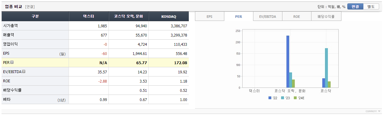The width and height of the screenshot is (385, 117).
Task: Toggle the '24E legend series marker
Action: (x=295, y=98)
